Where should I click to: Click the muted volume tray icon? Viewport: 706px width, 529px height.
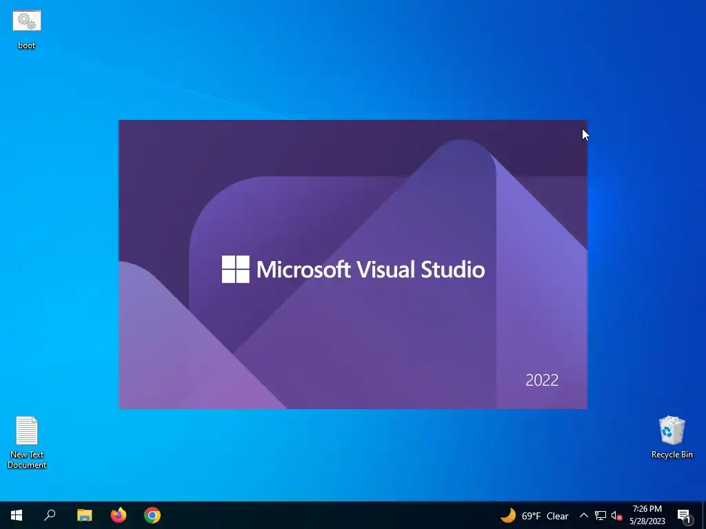(616, 515)
